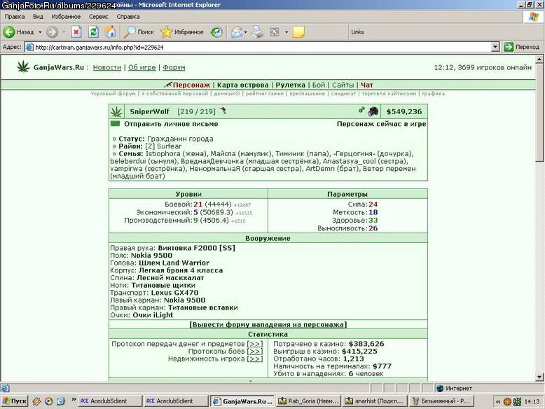Click page scrollbar down arrow
The width and height of the screenshot is (545, 409).
[x=539, y=377]
